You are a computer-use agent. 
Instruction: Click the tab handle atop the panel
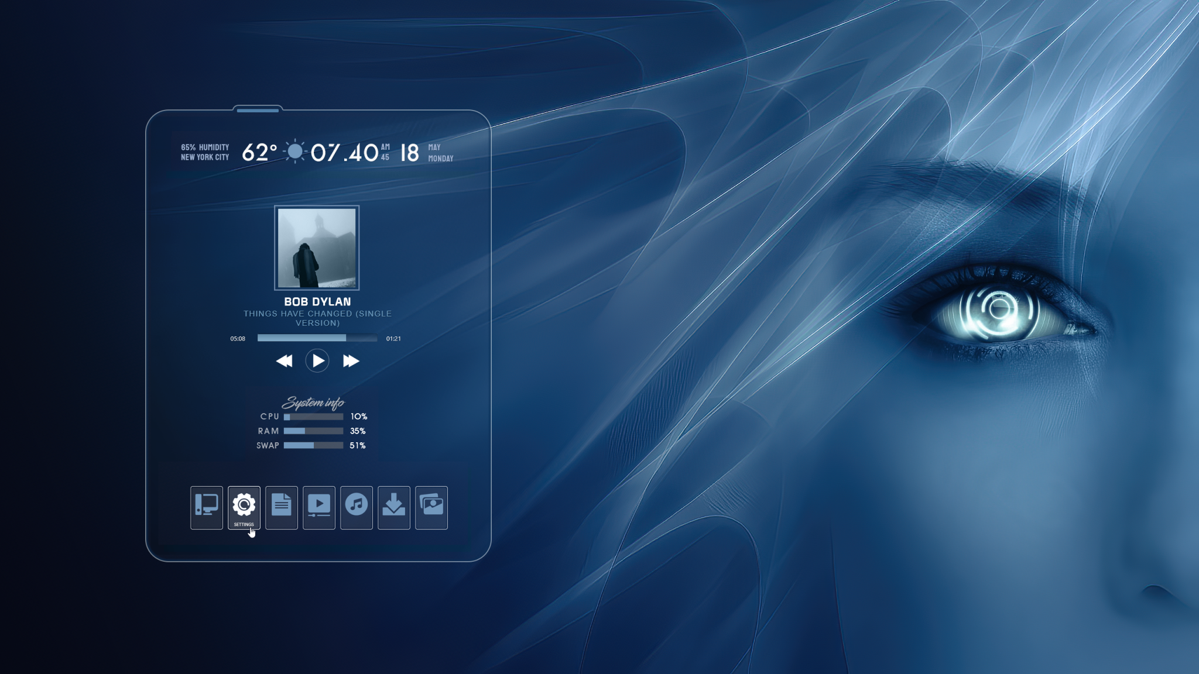258,109
